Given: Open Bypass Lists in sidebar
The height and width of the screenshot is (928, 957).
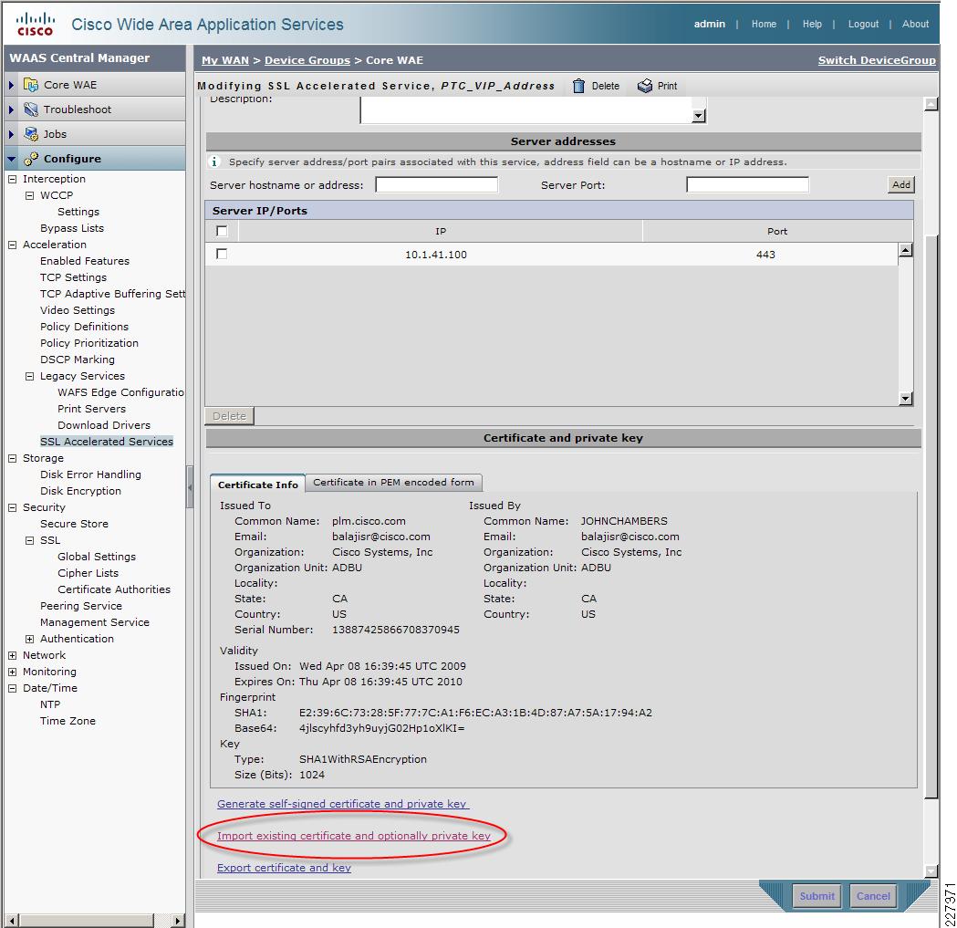Looking at the screenshot, I should coord(72,228).
